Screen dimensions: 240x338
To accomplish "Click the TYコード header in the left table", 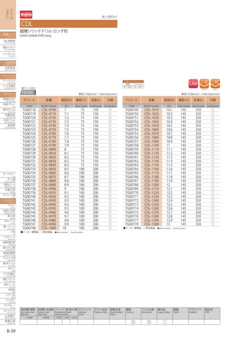I will [29, 100].
